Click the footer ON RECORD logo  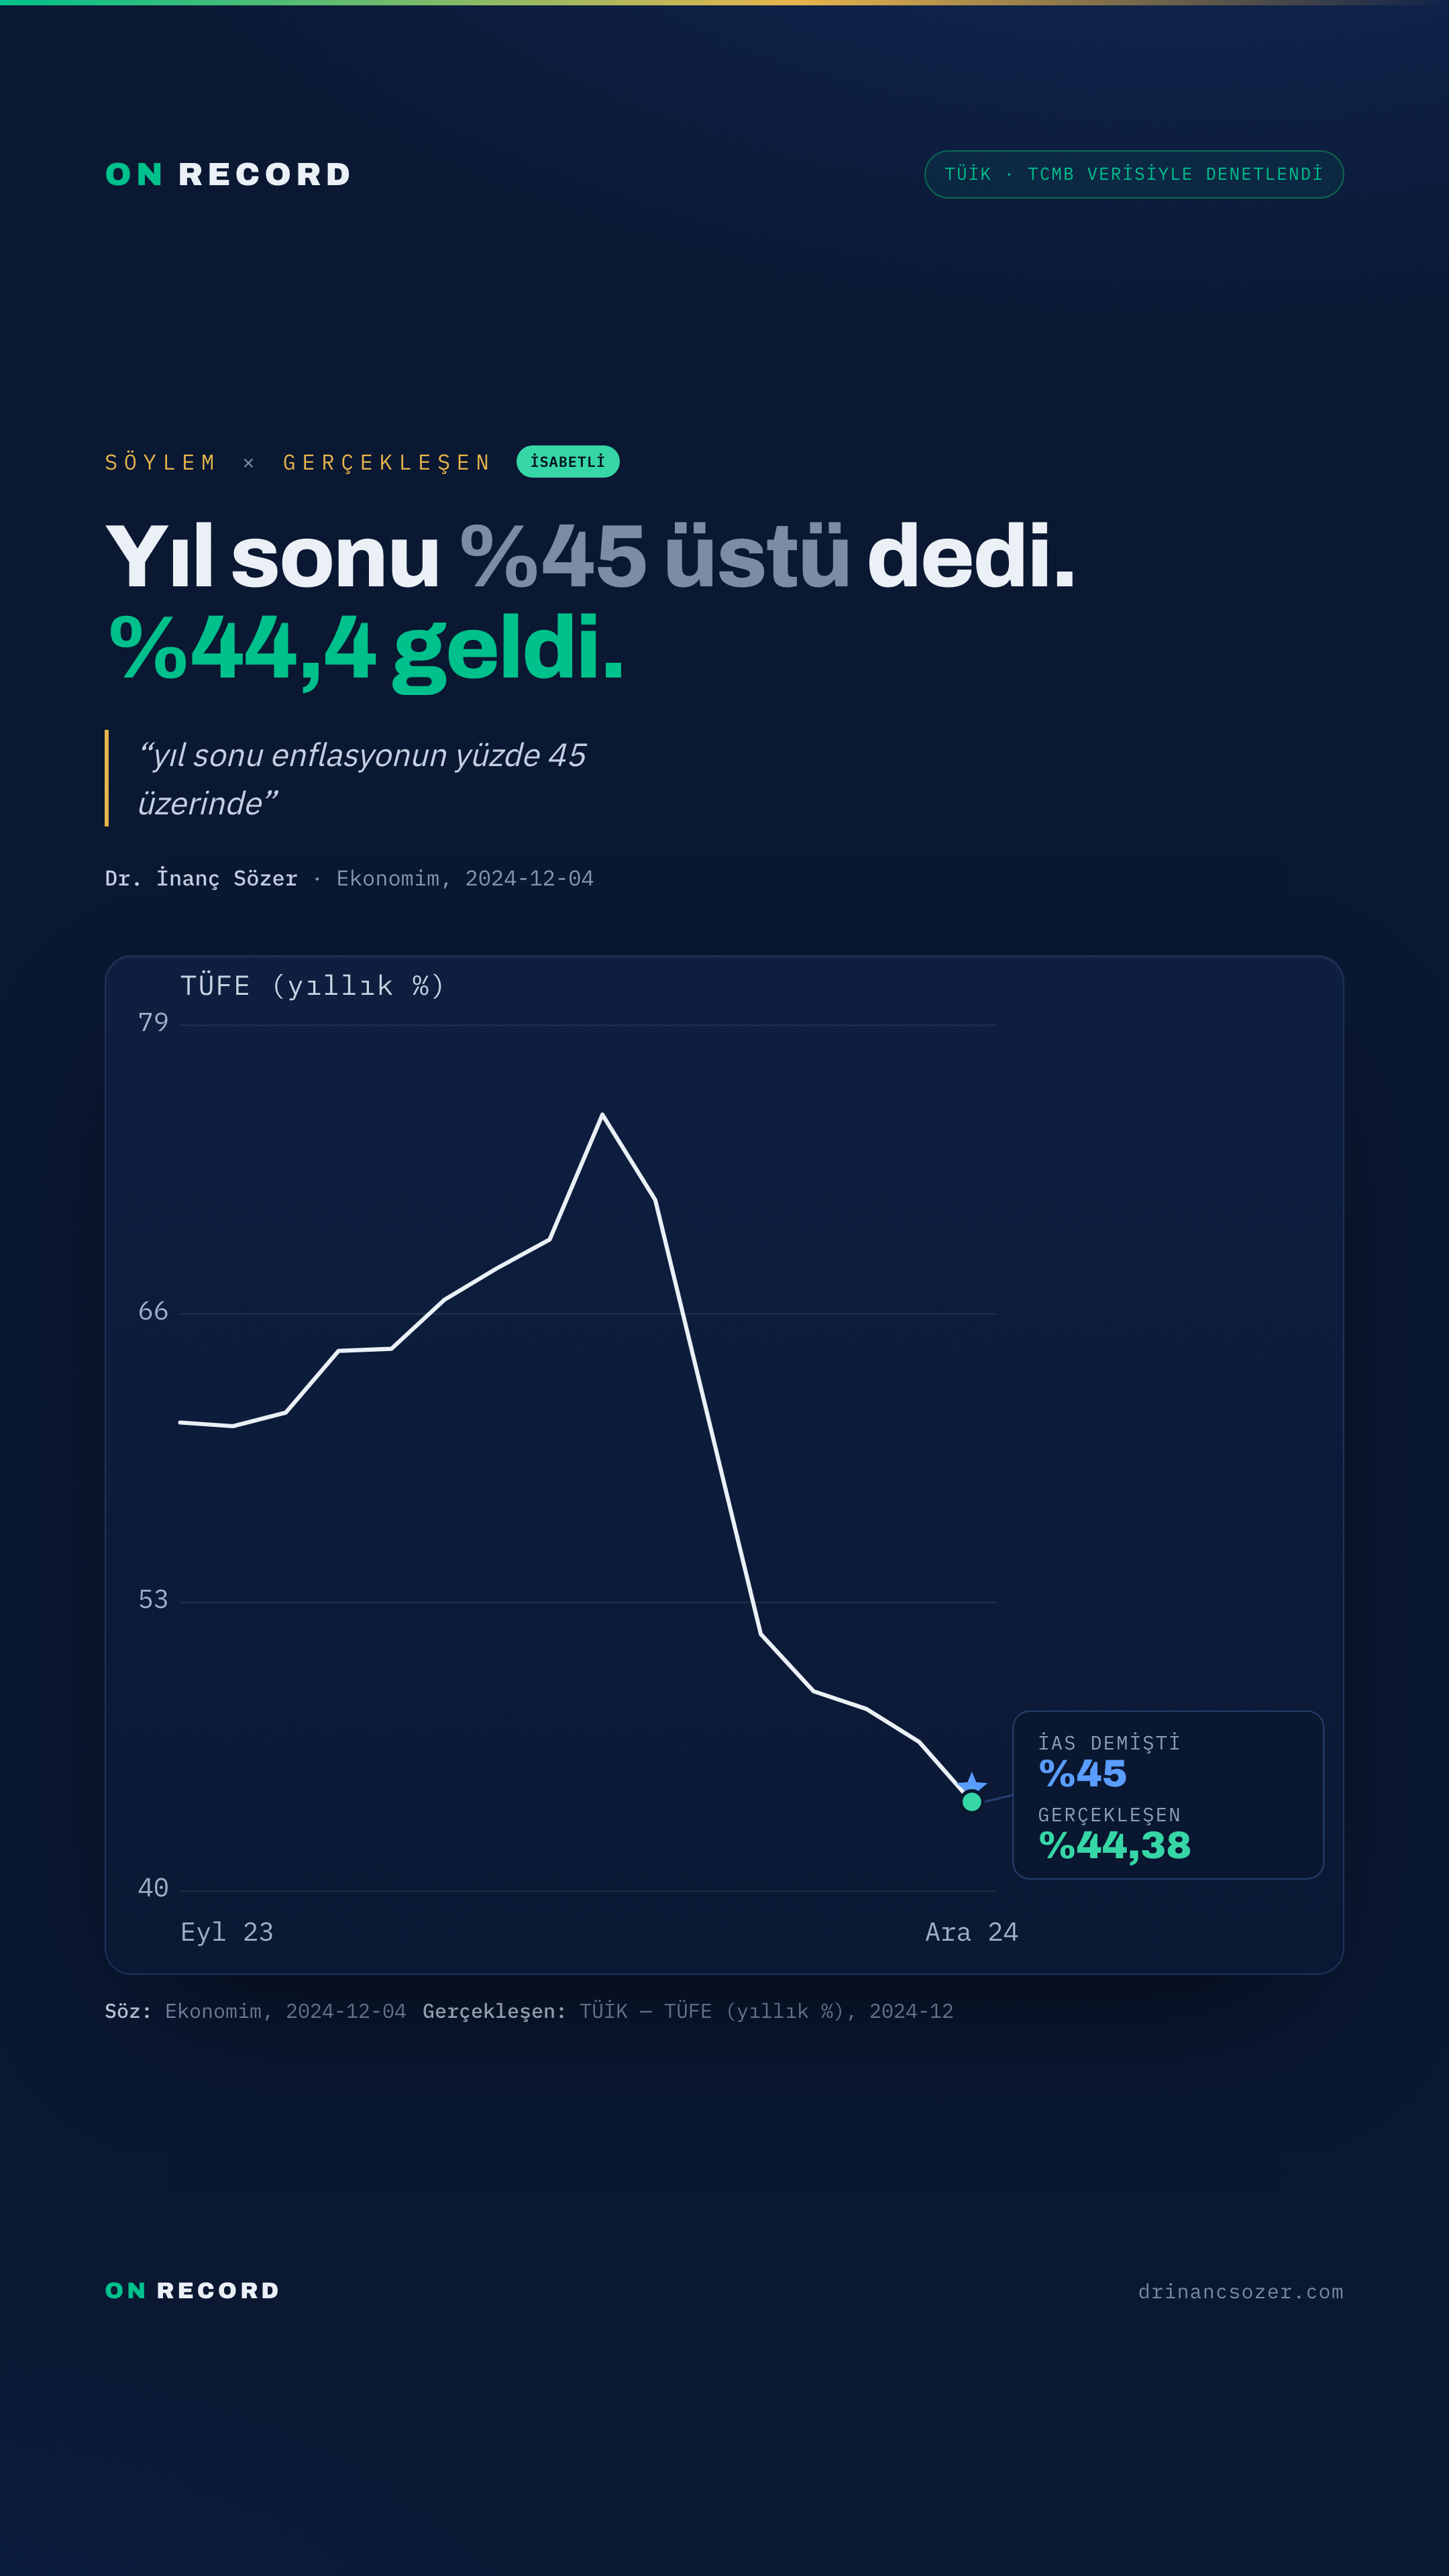pyautogui.click(x=192, y=2290)
